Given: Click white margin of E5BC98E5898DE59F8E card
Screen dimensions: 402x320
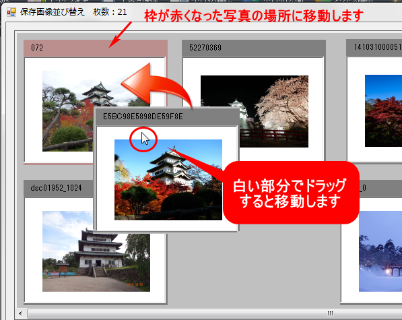Looking at the screenshot, I should 105,179.
